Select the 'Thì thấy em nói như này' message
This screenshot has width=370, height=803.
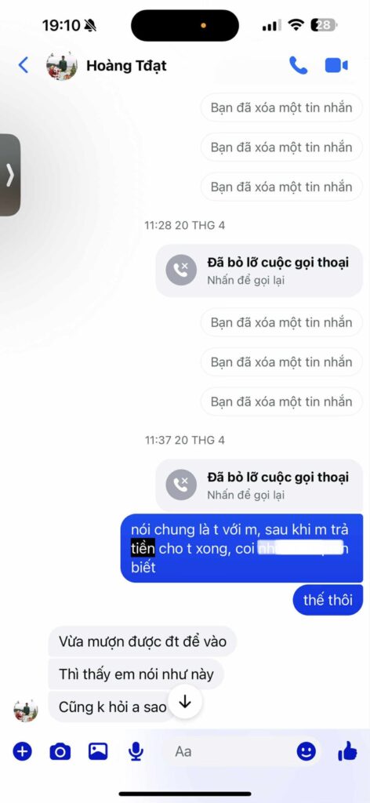(x=136, y=674)
